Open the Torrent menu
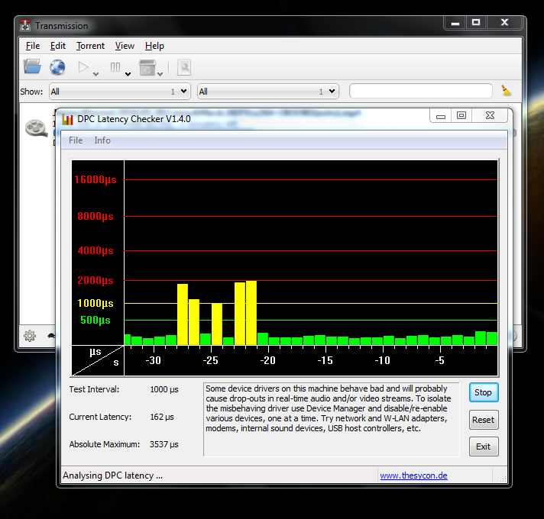The image size is (544, 519). click(90, 46)
